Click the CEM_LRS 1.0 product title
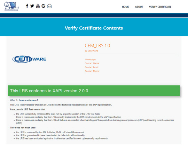188x146 pixels. point(97,46)
